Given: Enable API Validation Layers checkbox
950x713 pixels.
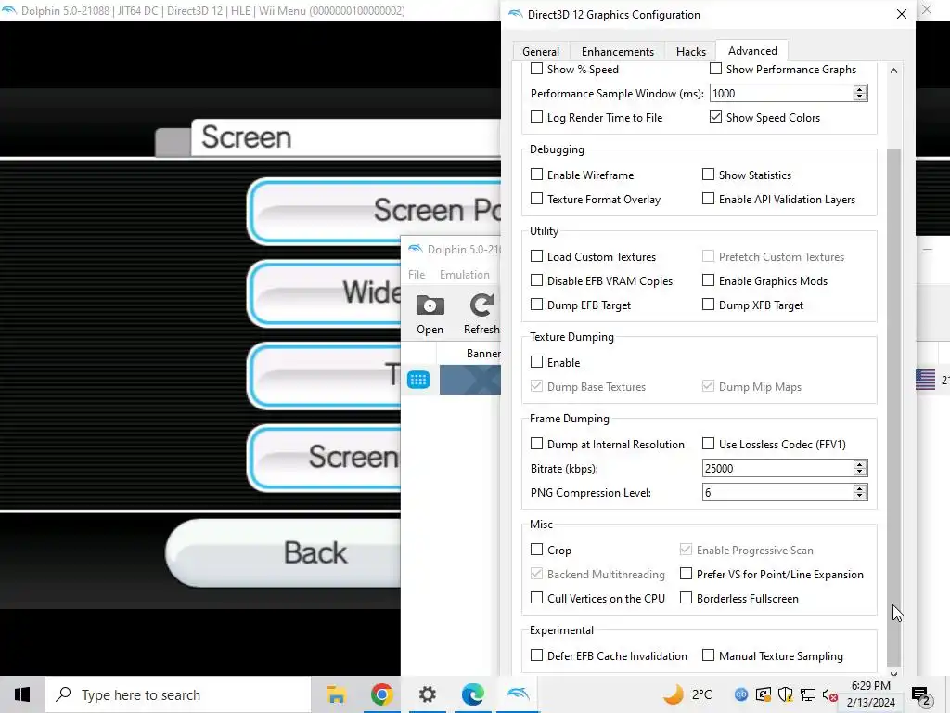Looking at the screenshot, I should point(708,199).
